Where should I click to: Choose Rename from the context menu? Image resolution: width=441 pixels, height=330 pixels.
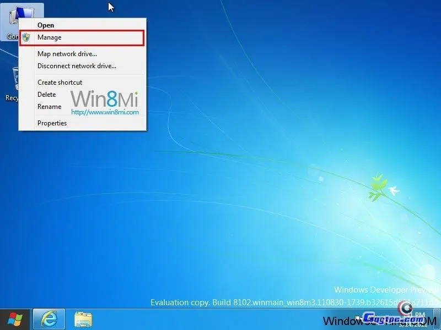tap(49, 107)
